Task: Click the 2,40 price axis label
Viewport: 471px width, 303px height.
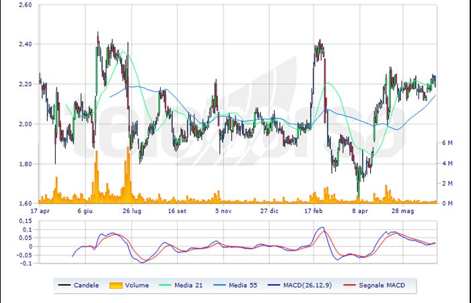Action: coord(26,44)
